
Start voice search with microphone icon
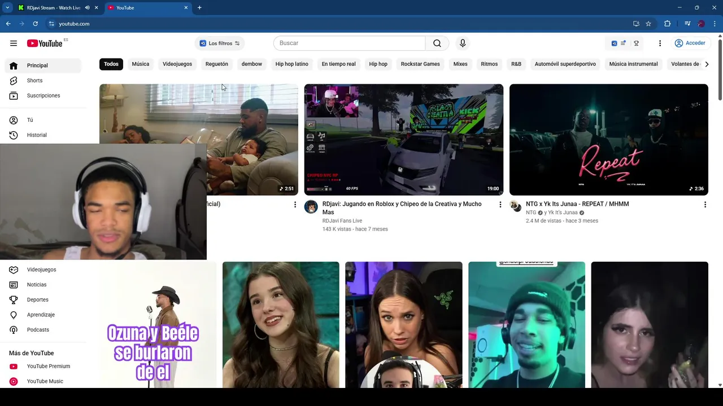pyautogui.click(x=463, y=43)
